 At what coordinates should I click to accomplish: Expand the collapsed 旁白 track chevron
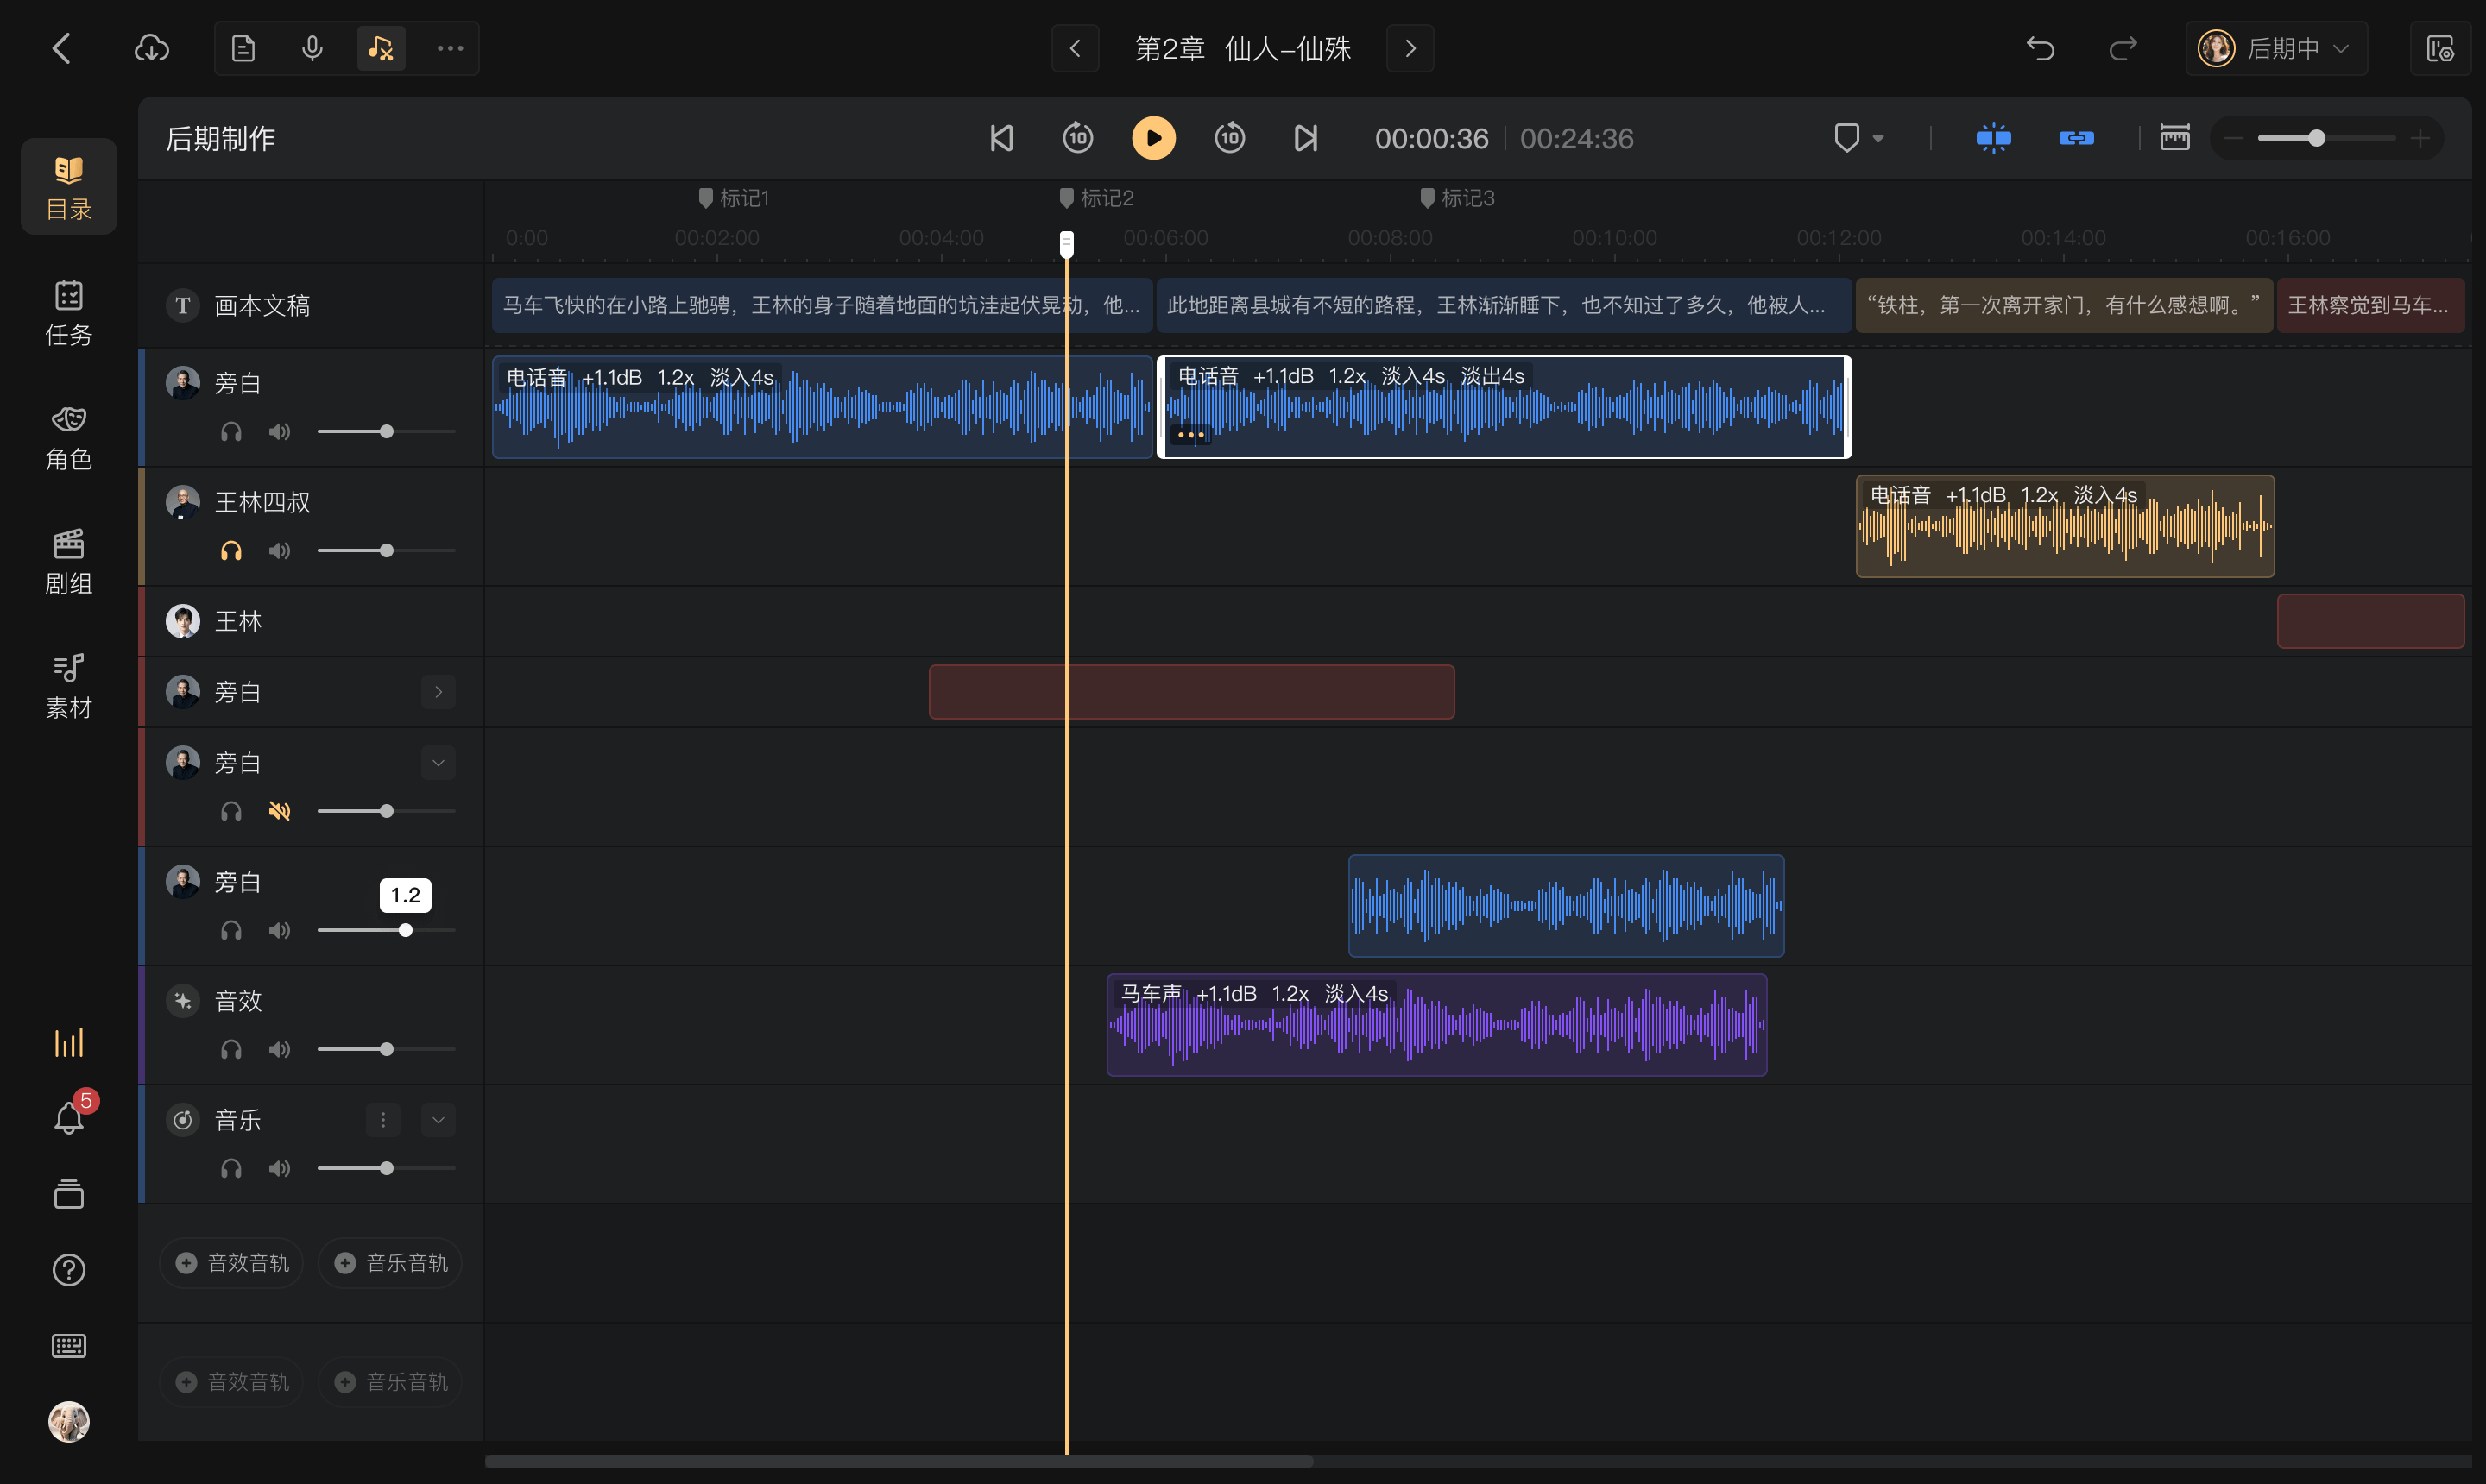439,692
